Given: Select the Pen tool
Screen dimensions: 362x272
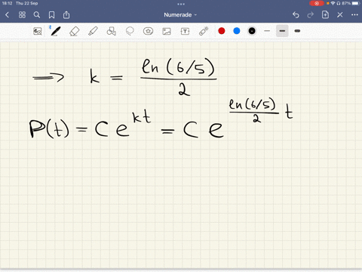Looking at the screenshot, I should (55, 31).
